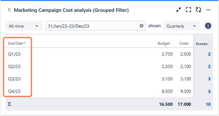219x116 pixels.
Task: Open total issues count 10
Action: click(208, 104)
